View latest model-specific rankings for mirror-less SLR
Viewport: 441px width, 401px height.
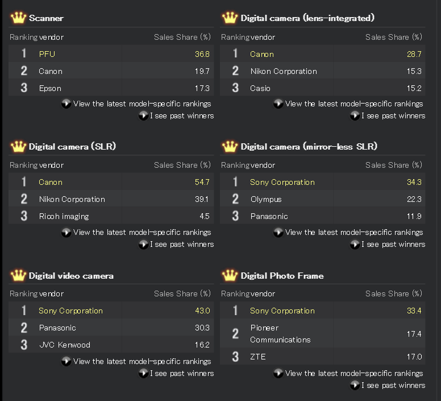[x=354, y=233]
